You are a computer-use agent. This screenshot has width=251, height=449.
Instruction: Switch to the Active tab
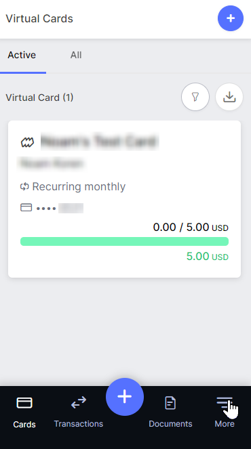click(22, 55)
